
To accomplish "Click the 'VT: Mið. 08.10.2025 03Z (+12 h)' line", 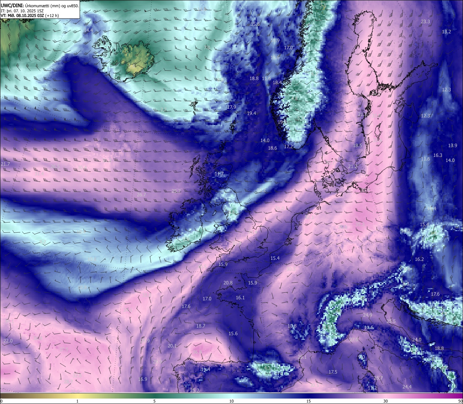I will click(30, 16).
